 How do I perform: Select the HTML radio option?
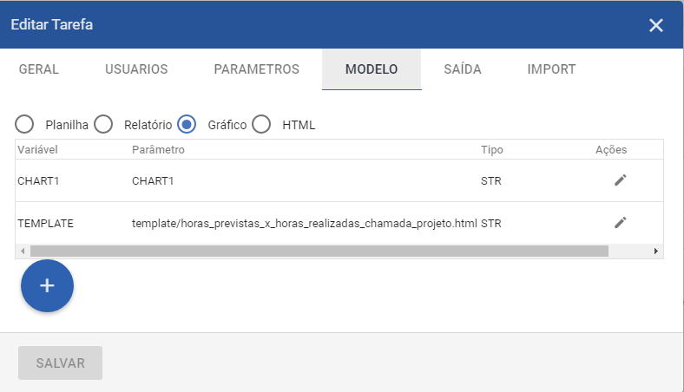click(x=261, y=124)
